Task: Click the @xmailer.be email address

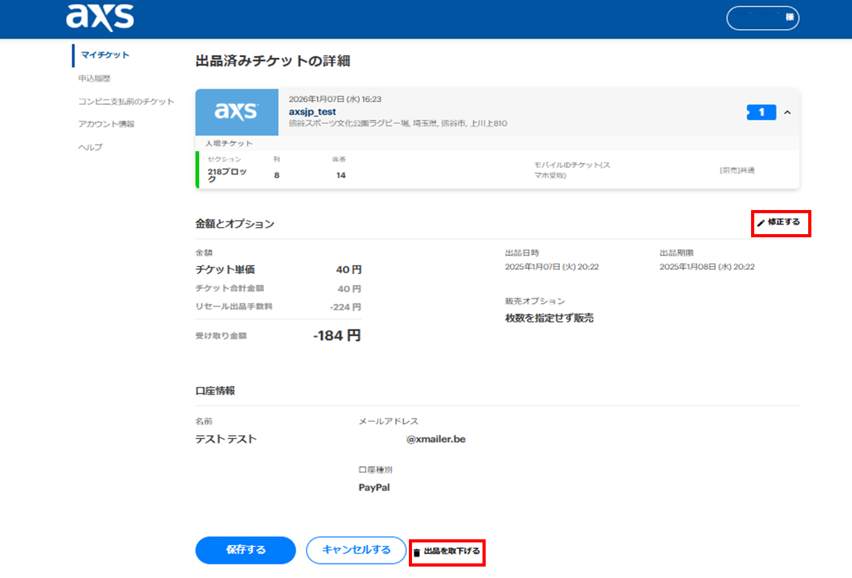Action: [436, 439]
